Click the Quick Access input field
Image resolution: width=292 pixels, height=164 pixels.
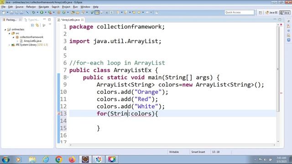click(x=239, y=12)
